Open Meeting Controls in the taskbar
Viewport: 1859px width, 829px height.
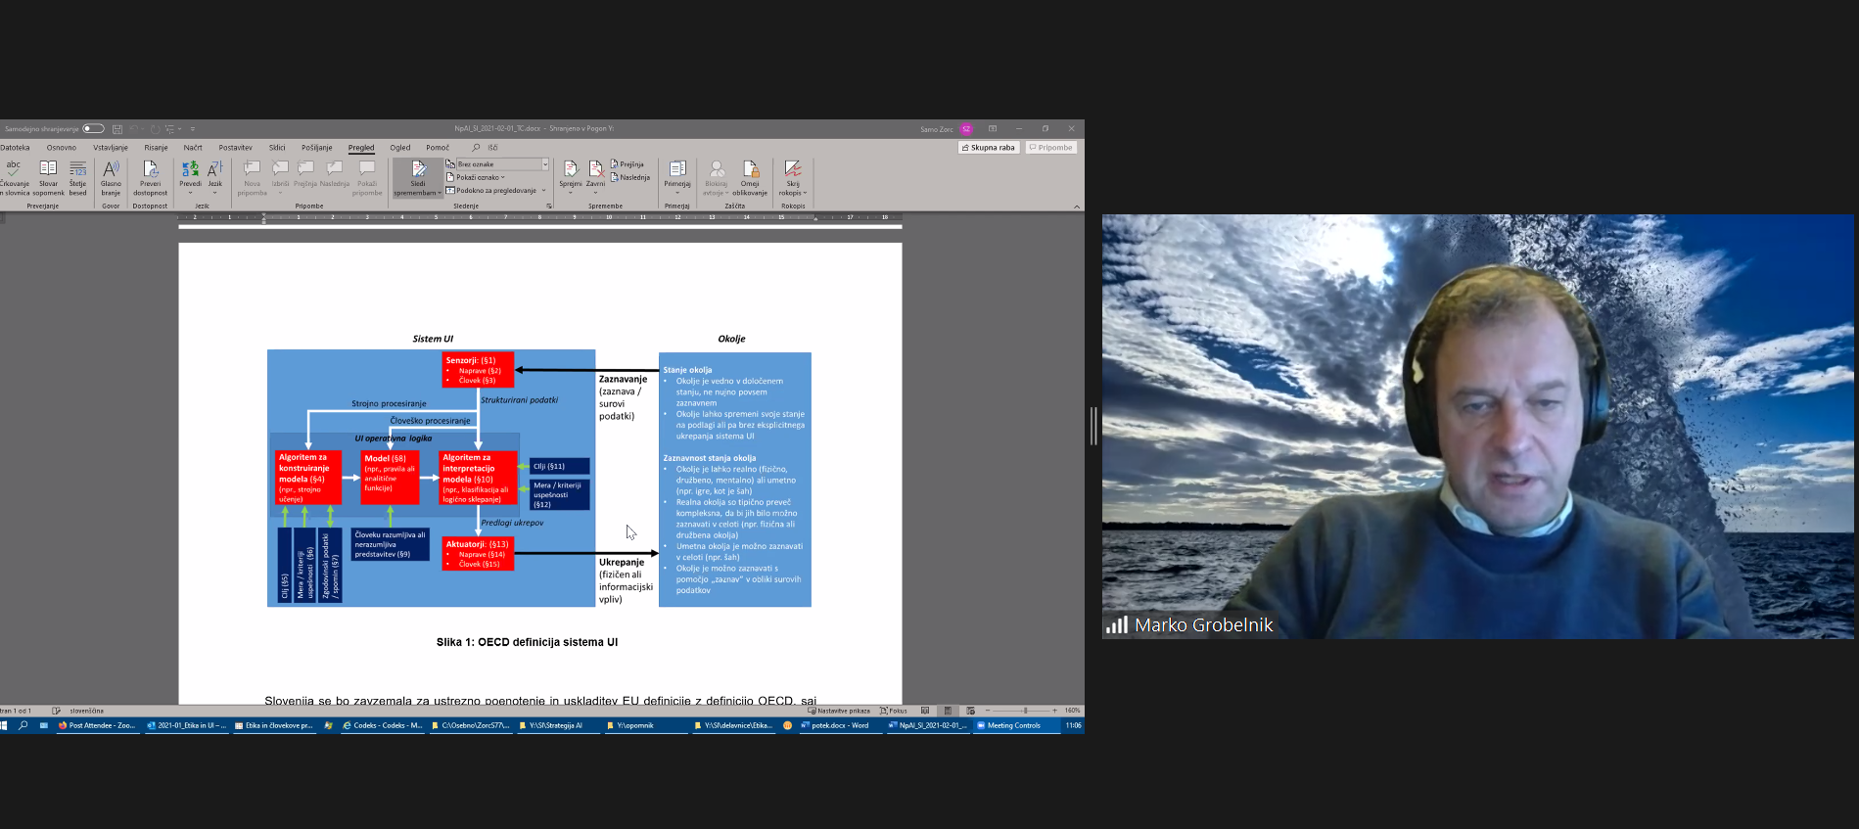1009,726
